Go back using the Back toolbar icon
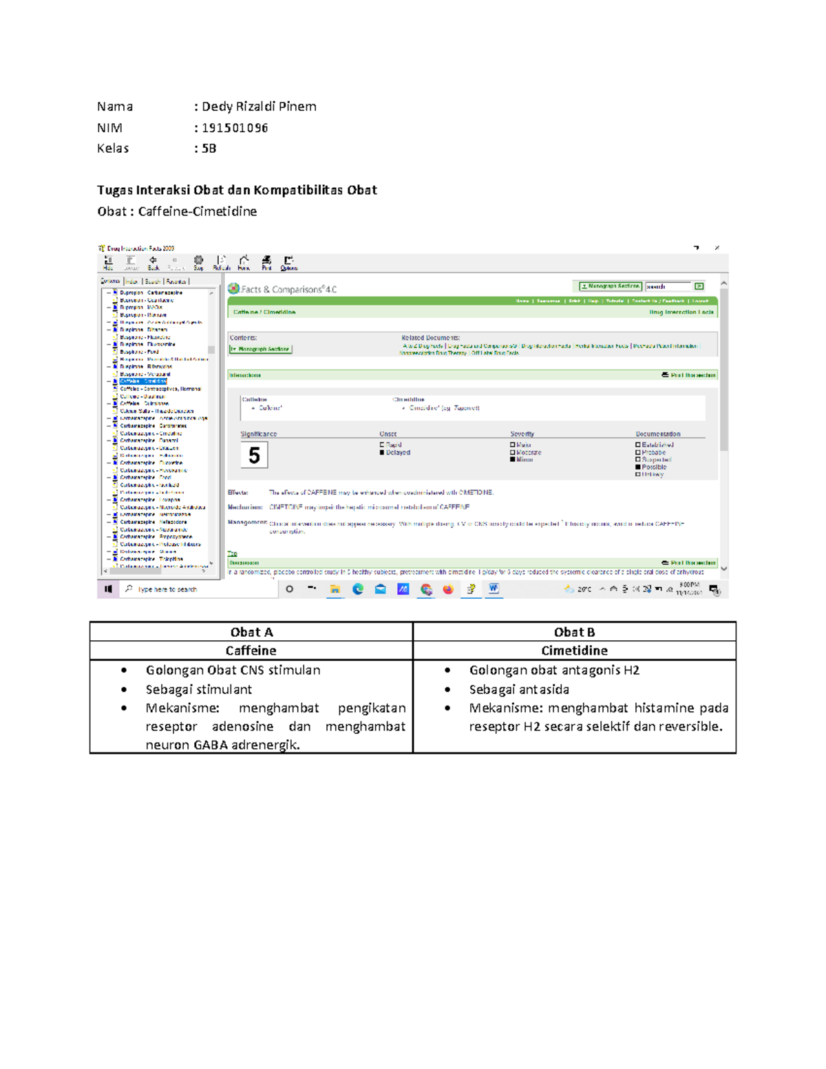The image size is (826, 1069). pyautogui.click(x=153, y=263)
